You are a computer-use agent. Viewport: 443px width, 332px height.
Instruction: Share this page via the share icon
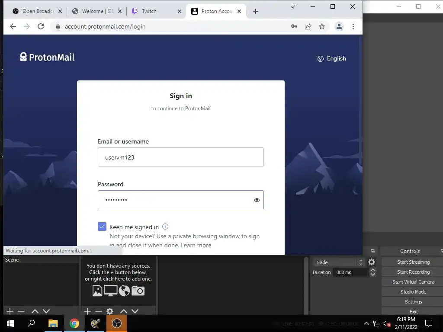(308, 26)
